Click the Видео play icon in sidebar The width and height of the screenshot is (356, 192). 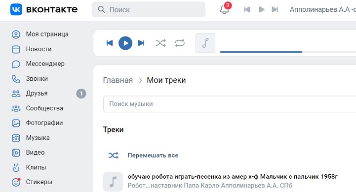coord(16,153)
